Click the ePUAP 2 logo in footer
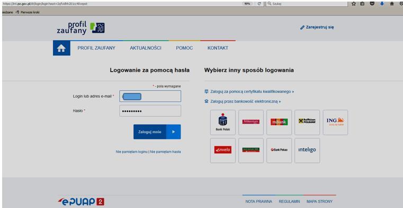Image resolution: width=403 pixels, height=208 pixels. (81, 202)
